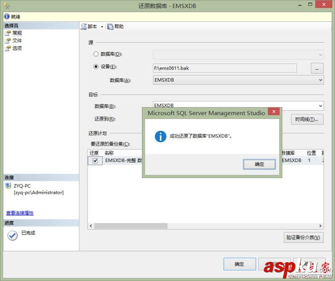Close the 还原数据库 - EMSXDB window
Image resolution: width=335 pixels, height=281 pixels.
point(324,4)
